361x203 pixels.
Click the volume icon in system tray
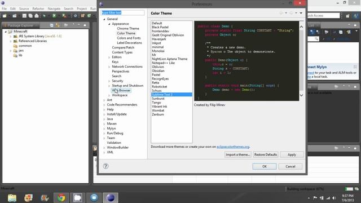pos(334,198)
